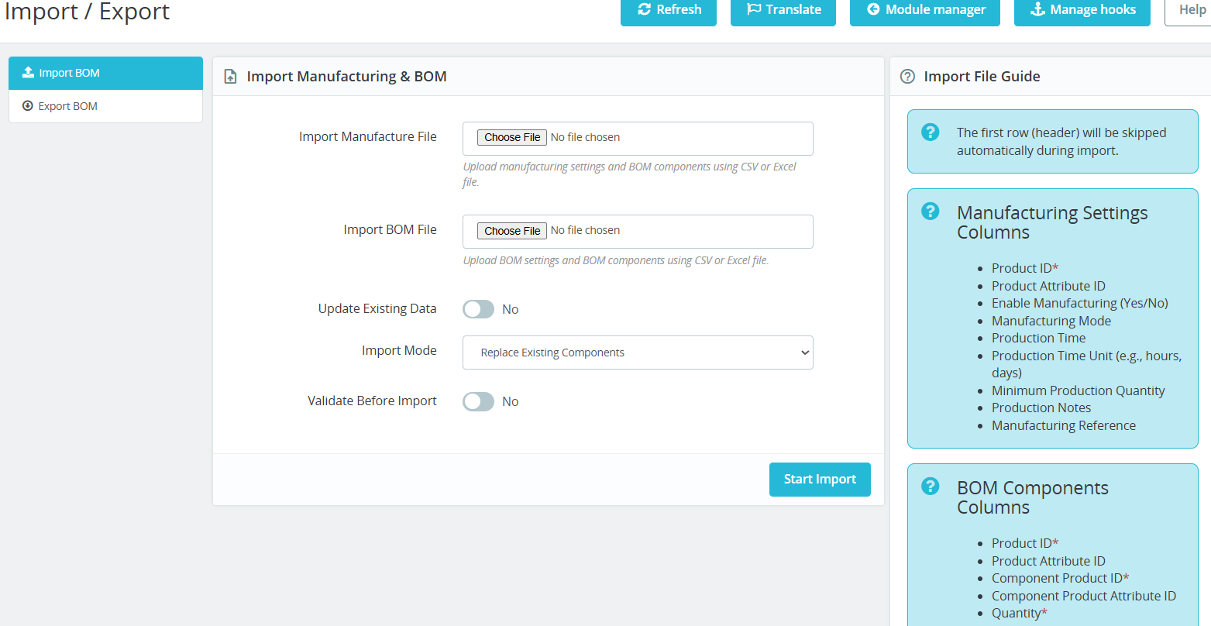Screen dimensions: 1211x626
Task: Click the Production Notes list item
Action: [1041, 408]
